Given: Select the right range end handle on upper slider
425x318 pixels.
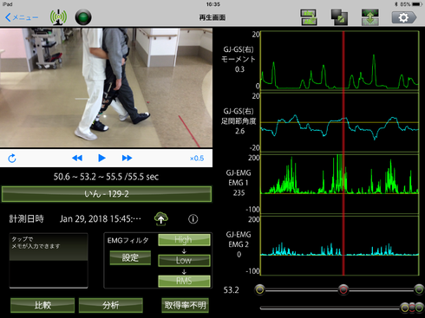Looking at the screenshot, I should pos(419,289).
